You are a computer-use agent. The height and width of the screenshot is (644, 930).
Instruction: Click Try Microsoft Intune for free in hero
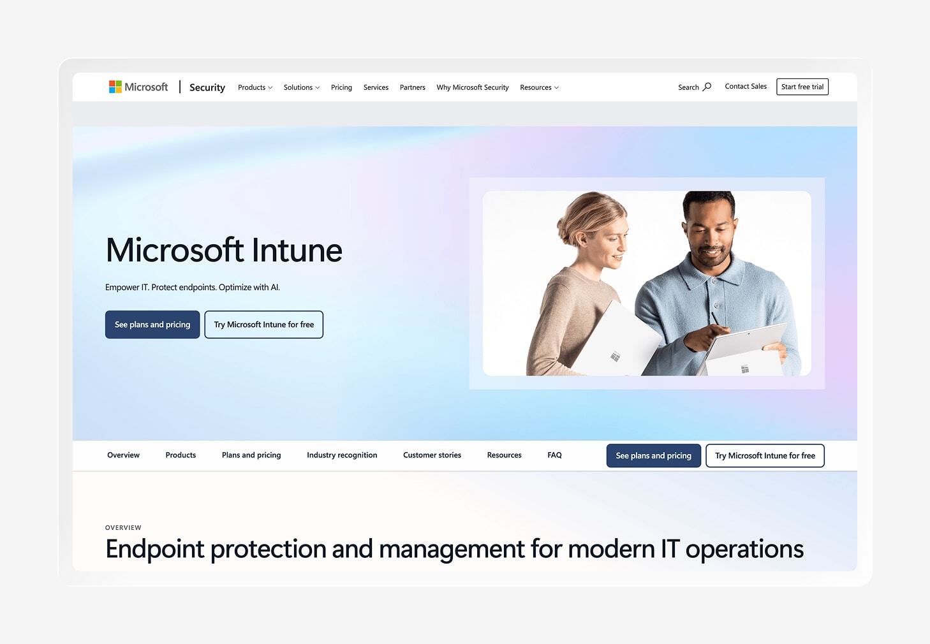pyautogui.click(x=264, y=325)
